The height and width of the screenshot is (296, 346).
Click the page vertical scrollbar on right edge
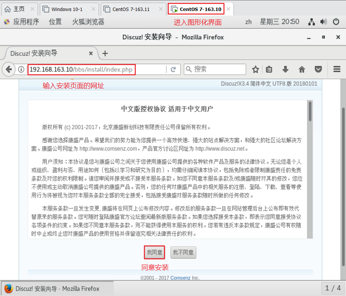[343, 187]
